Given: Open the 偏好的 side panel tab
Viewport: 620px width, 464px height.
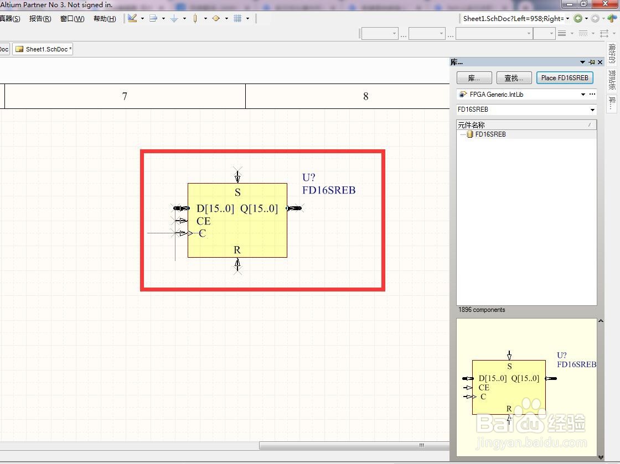Looking at the screenshot, I should pos(612,54).
